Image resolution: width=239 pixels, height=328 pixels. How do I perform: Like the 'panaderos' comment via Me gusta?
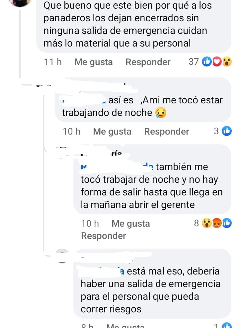(94, 62)
